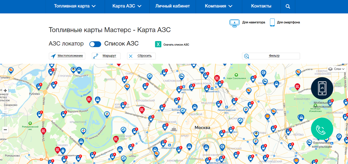Expand the Топливная карта menu
This screenshot has width=348, height=164.
(x=75, y=6)
